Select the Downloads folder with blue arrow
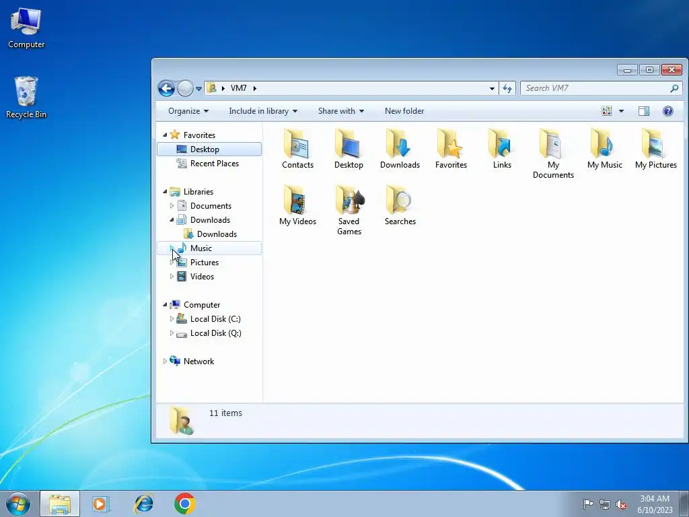This screenshot has width=689, height=517. pos(400,144)
